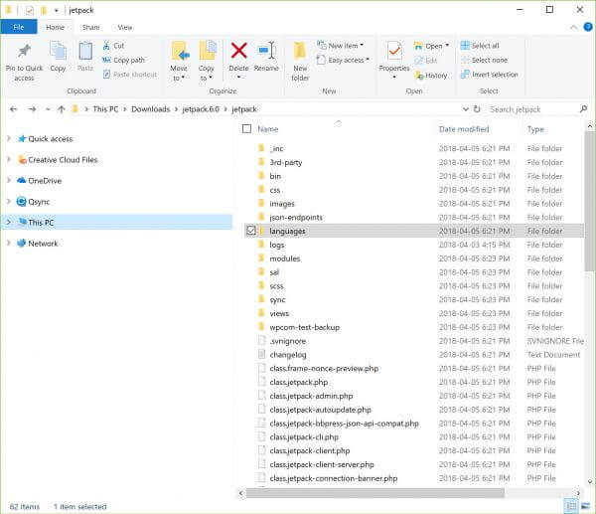The height and width of the screenshot is (514, 596).
Task: Rename the selected languages folder
Action: pos(266,57)
